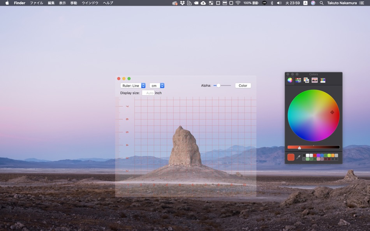
Task: Open the Wi-Fi status menu
Action: [238, 3]
